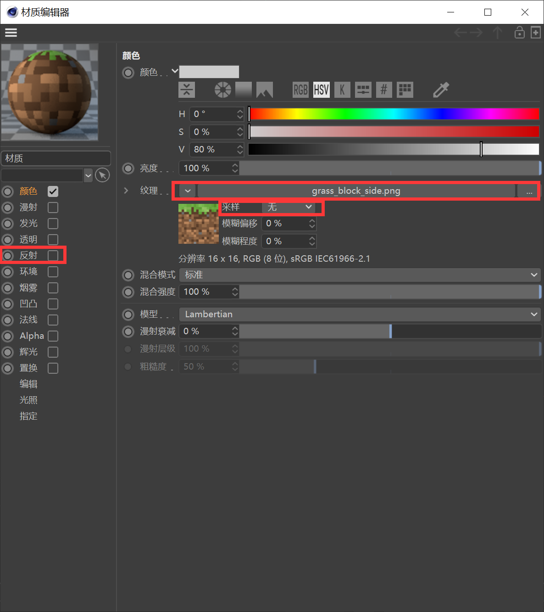Enable the 环境 channel checkbox
The width and height of the screenshot is (544, 612).
pos(53,272)
